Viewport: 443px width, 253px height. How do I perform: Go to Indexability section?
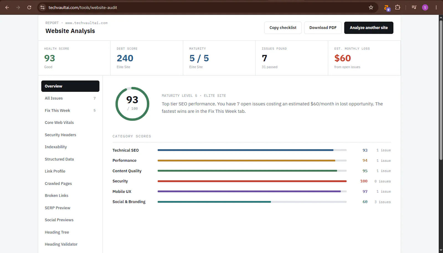coord(70,147)
